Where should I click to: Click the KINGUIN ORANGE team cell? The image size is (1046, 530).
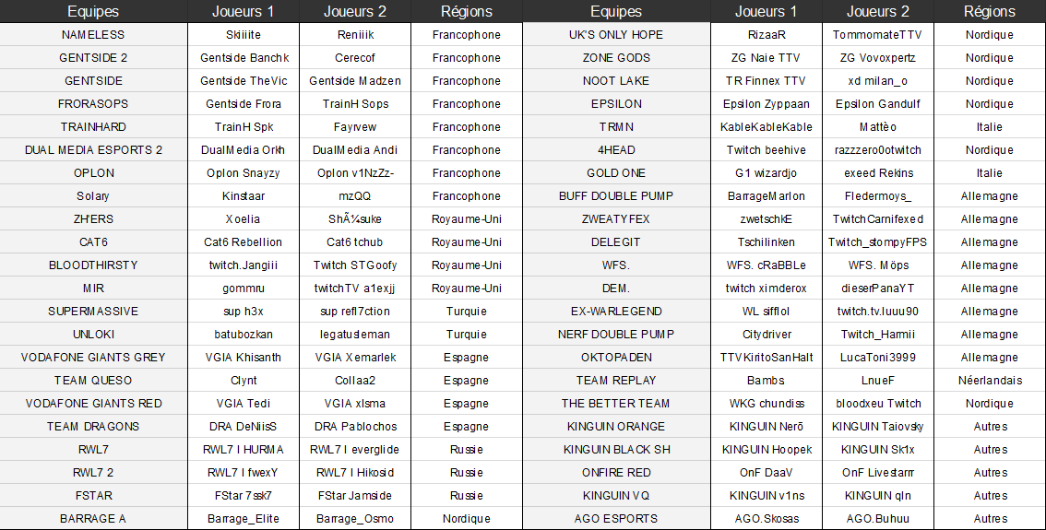pyautogui.click(x=616, y=427)
